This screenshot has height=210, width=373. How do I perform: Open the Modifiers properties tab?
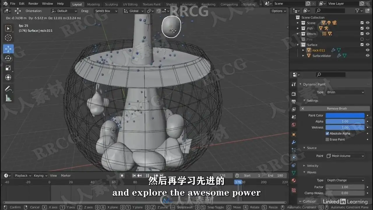(x=294, y=142)
